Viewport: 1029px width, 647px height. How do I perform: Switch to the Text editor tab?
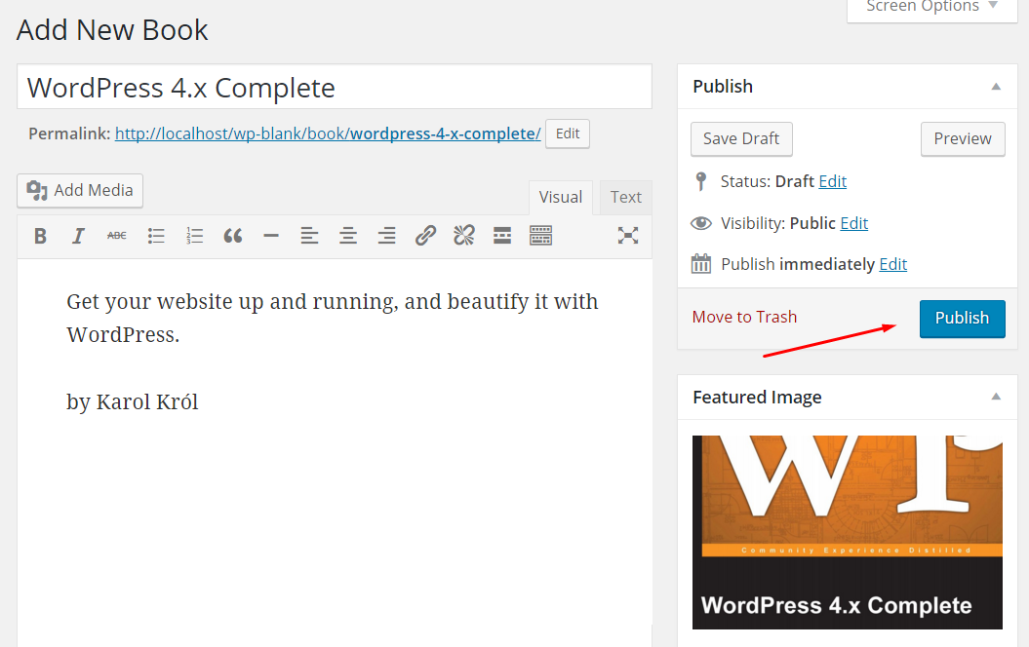tap(625, 197)
